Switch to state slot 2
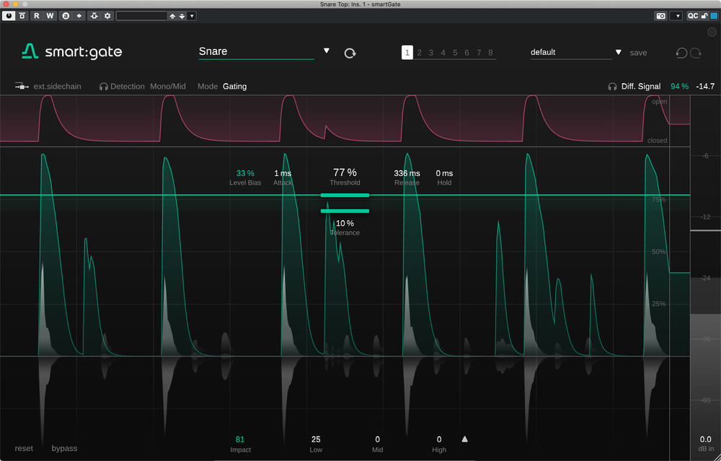The image size is (721, 461). click(419, 53)
